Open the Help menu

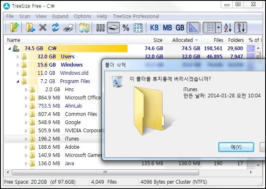(102, 16)
